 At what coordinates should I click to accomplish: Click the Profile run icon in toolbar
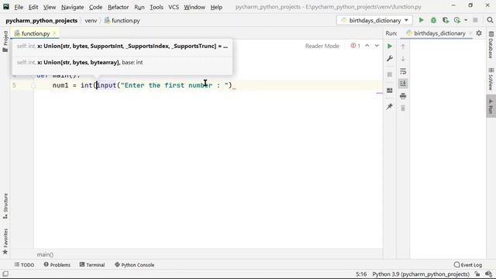[x=457, y=20]
